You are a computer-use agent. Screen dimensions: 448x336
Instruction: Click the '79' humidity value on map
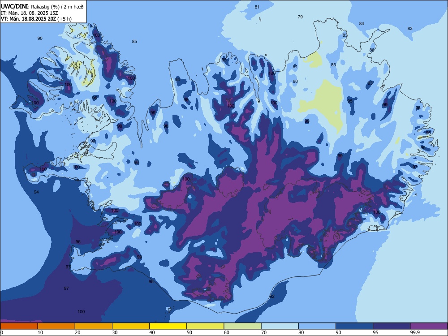click(300, 17)
